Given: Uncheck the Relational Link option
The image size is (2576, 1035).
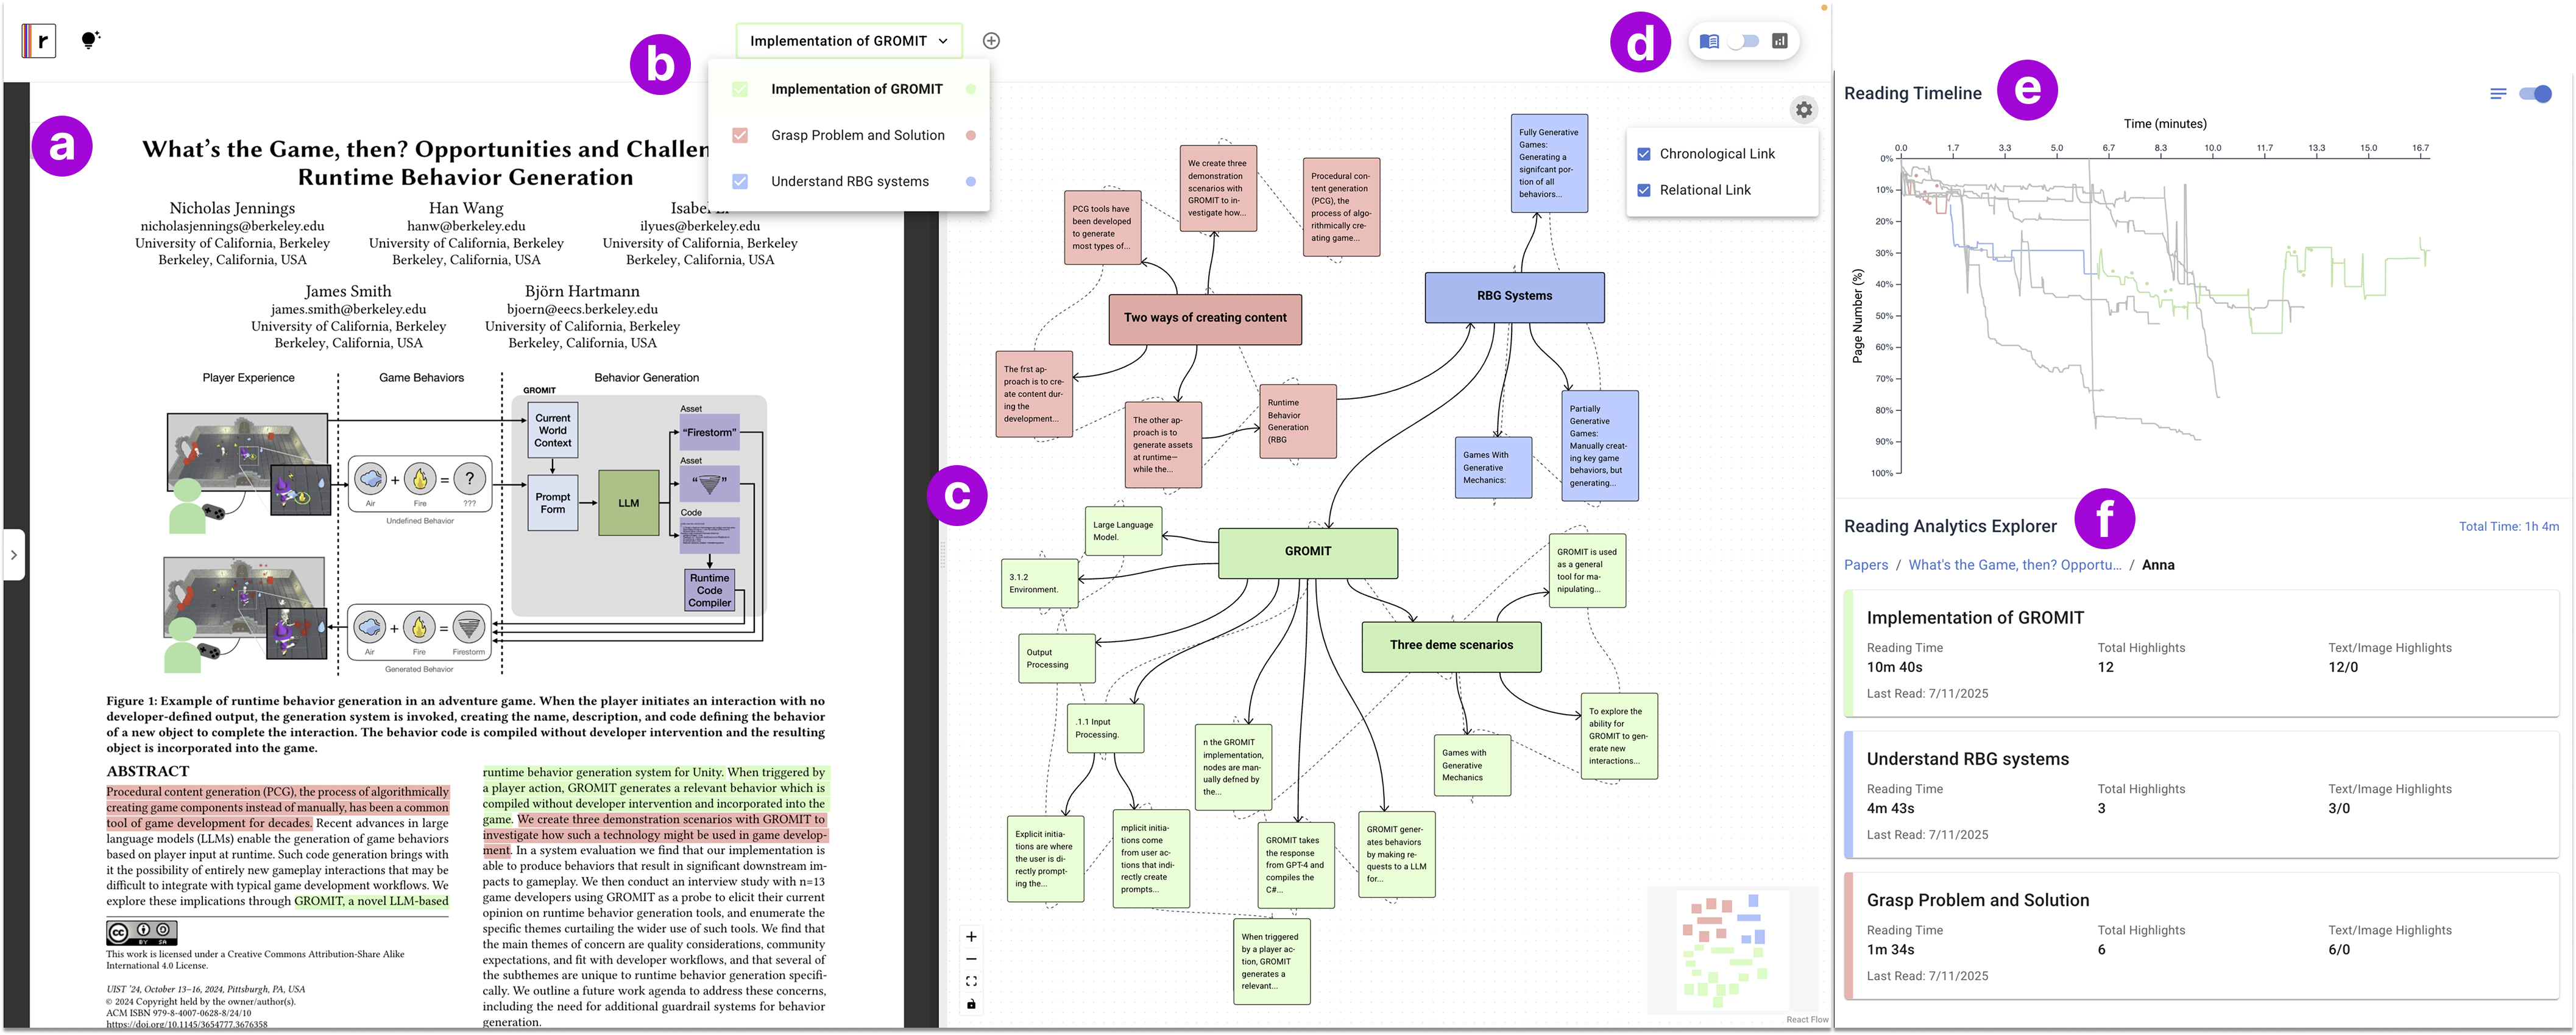Looking at the screenshot, I should point(1643,190).
